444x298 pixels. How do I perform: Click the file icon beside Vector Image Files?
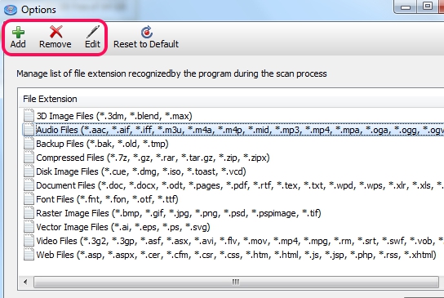[x=29, y=227]
